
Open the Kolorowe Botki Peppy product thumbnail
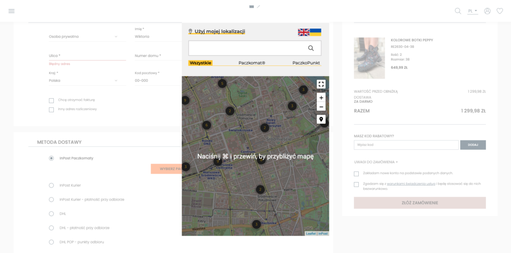369,58
